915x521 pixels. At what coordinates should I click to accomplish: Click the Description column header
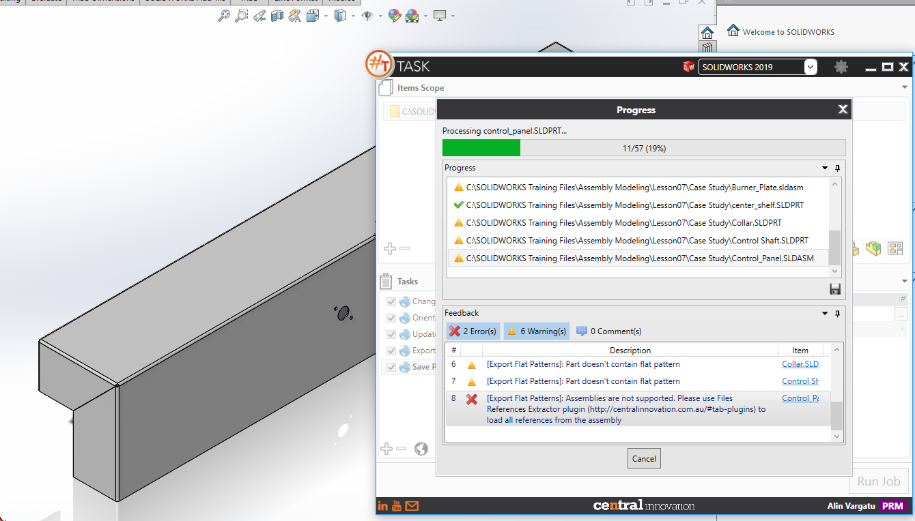tap(630, 351)
